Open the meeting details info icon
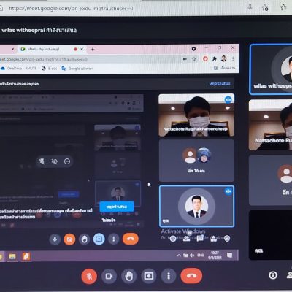This screenshot has height=292, width=292. pyautogui.click(x=273, y=275)
